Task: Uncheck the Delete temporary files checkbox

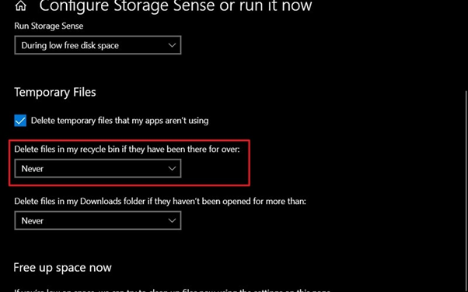Action: [20, 121]
